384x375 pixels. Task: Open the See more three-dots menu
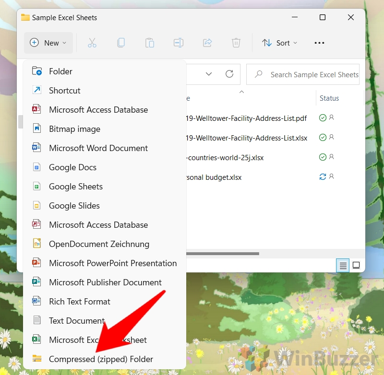pyautogui.click(x=319, y=43)
